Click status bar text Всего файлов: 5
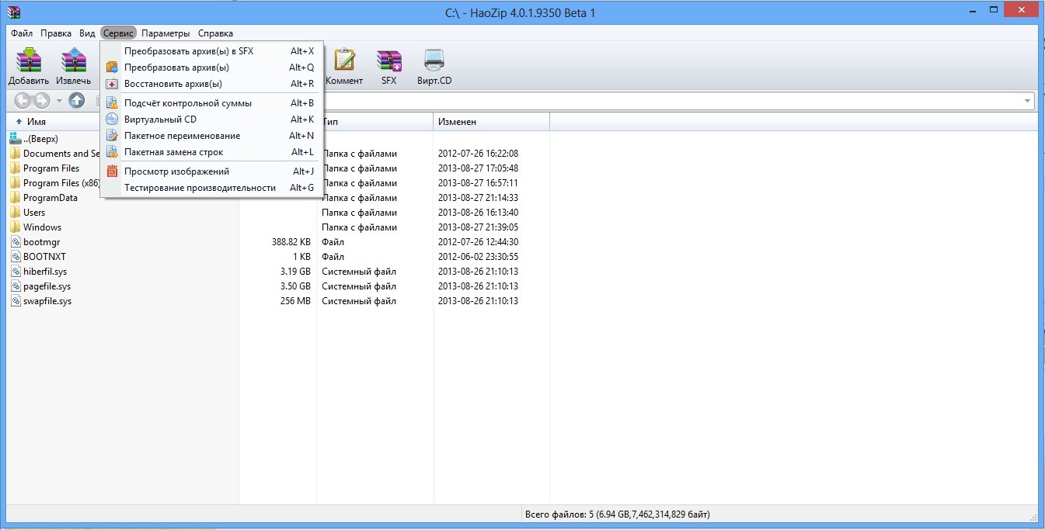Image resolution: width=1045 pixels, height=530 pixels. tap(618, 514)
